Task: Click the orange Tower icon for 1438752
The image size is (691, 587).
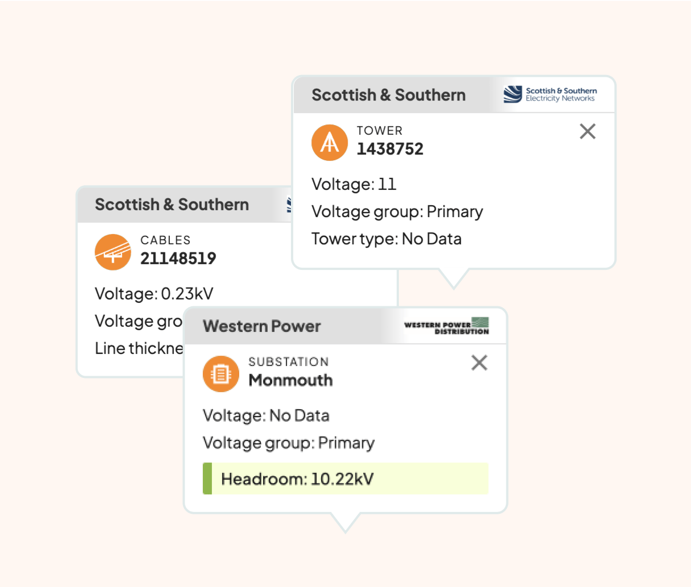Action: [329, 143]
